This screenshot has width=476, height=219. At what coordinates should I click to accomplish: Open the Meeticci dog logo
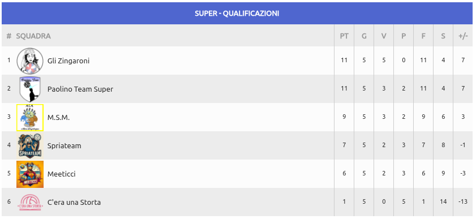30,174
